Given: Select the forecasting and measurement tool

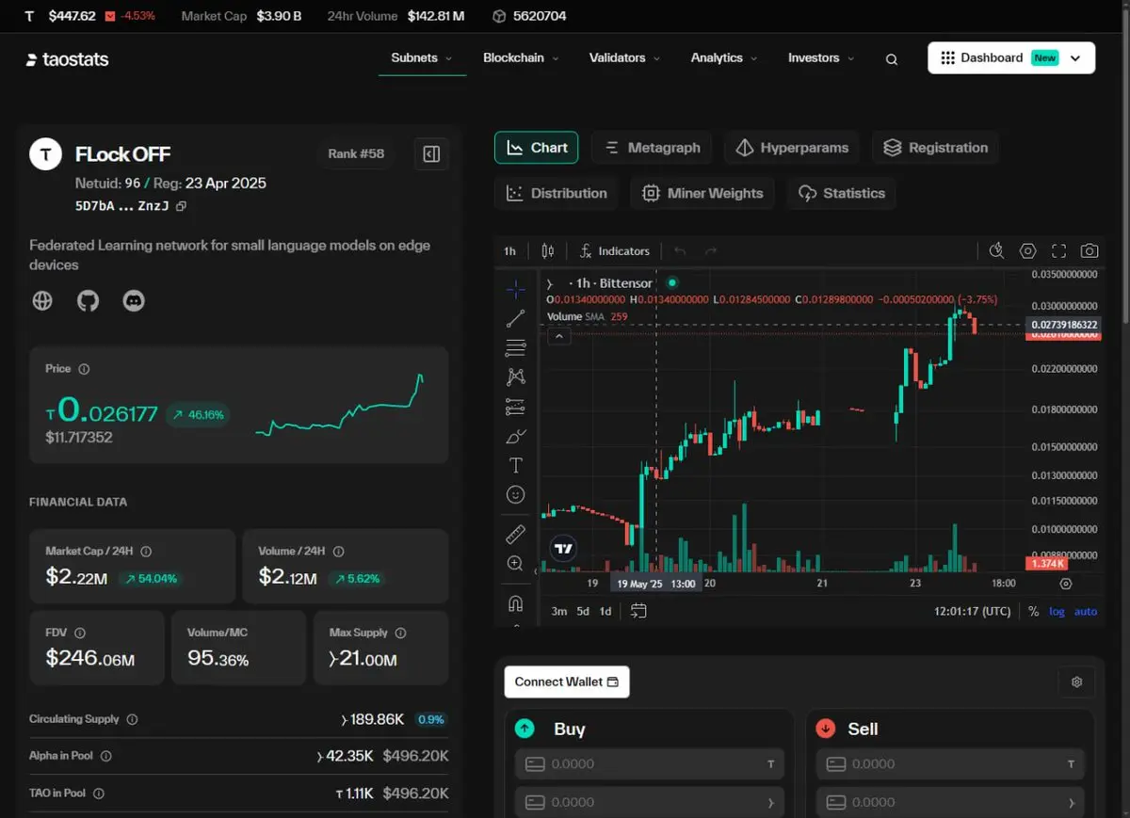Looking at the screenshot, I should (515, 407).
